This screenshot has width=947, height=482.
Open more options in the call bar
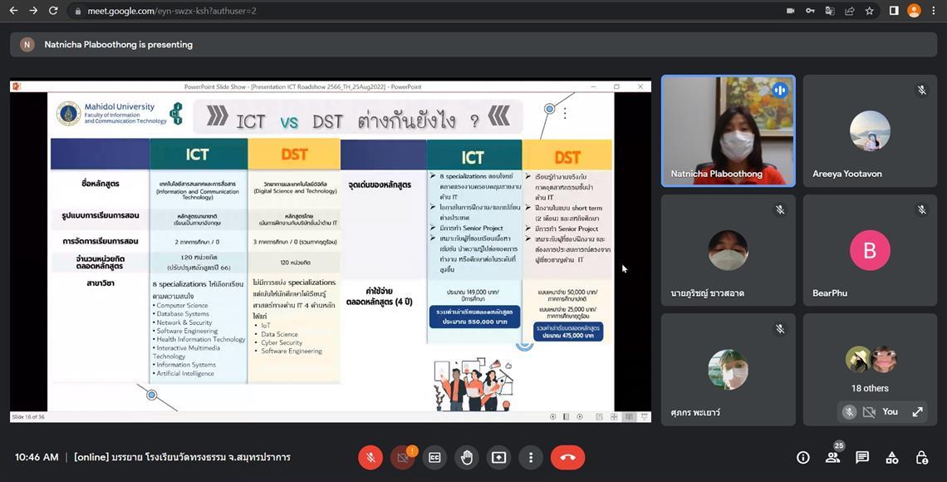point(531,457)
